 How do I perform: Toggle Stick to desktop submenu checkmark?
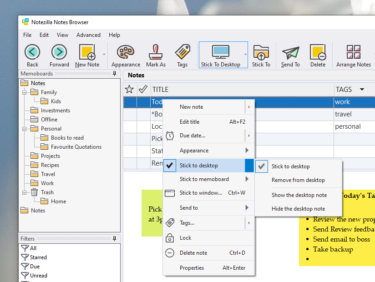coord(261,166)
